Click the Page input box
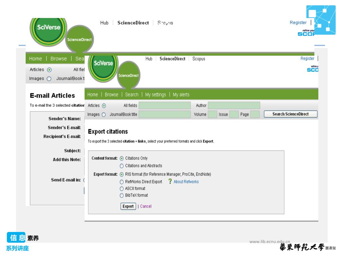The image size is (341, 256). [255, 114]
